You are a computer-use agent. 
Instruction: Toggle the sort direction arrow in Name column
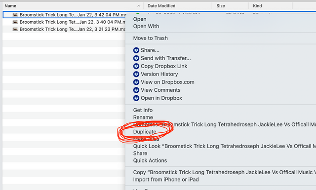(x=138, y=6)
